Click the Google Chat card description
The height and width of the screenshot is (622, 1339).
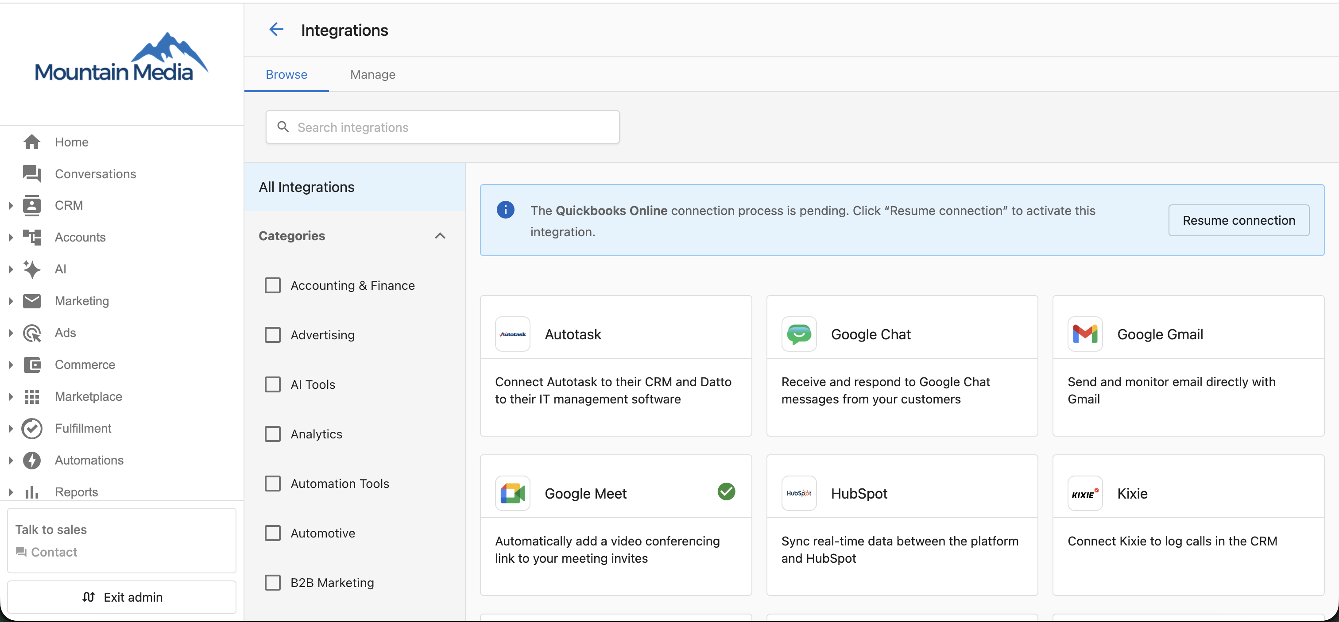(885, 390)
